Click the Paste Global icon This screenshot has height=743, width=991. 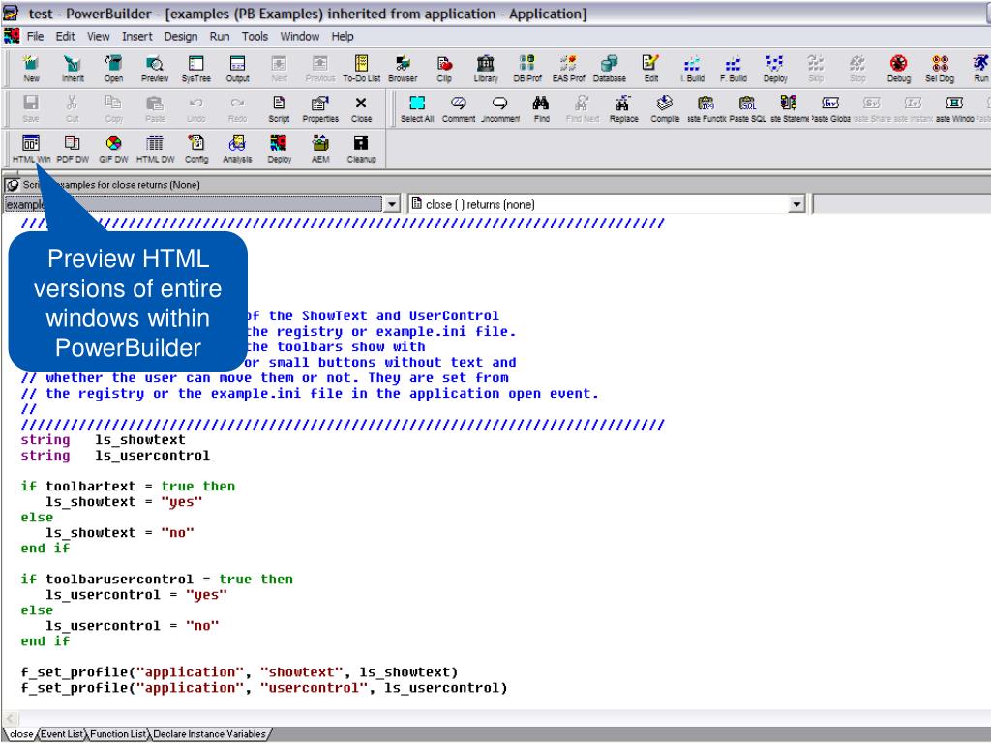(x=830, y=108)
